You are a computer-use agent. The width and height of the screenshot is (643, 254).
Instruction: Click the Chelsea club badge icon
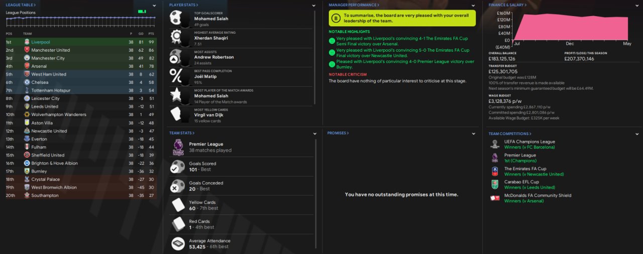(26, 82)
